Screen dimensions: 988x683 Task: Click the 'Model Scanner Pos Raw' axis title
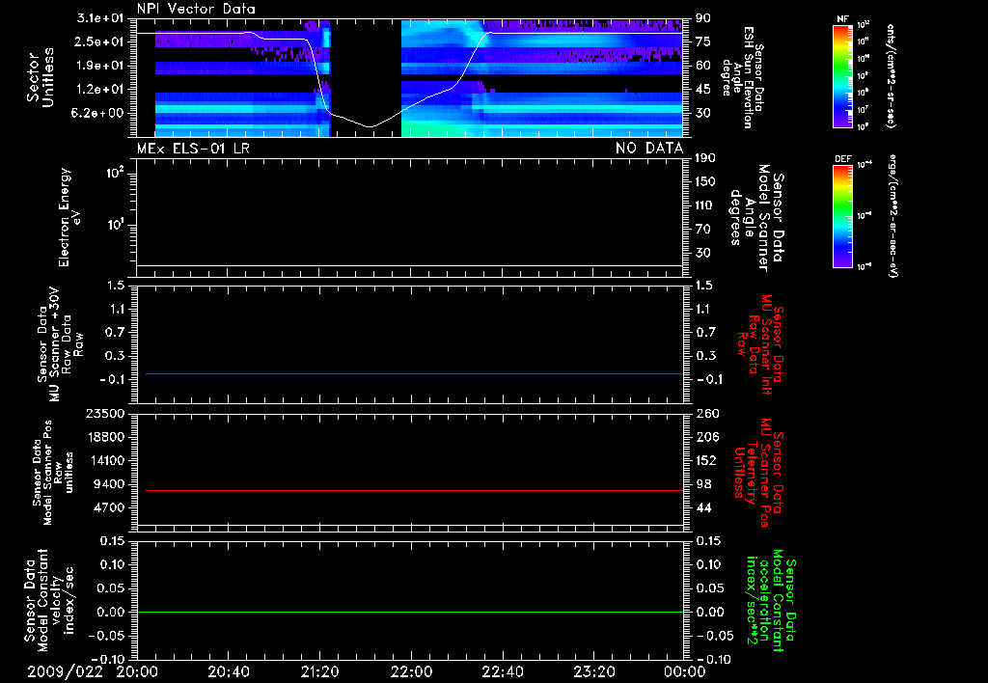[x=53, y=473]
